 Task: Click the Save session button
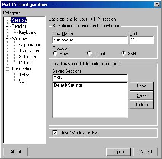141,95
